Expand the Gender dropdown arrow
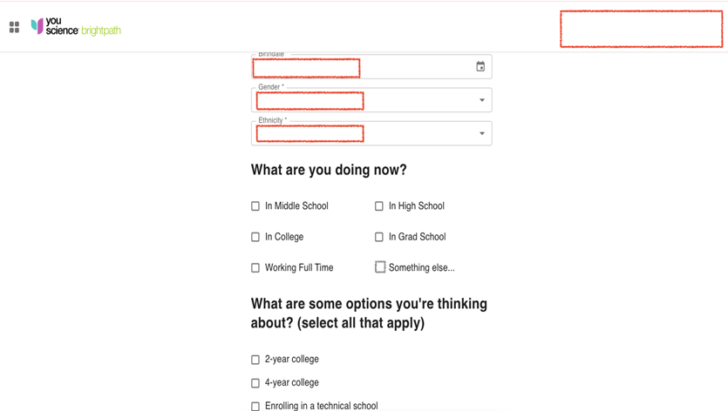The width and height of the screenshot is (728, 411). click(x=482, y=100)
